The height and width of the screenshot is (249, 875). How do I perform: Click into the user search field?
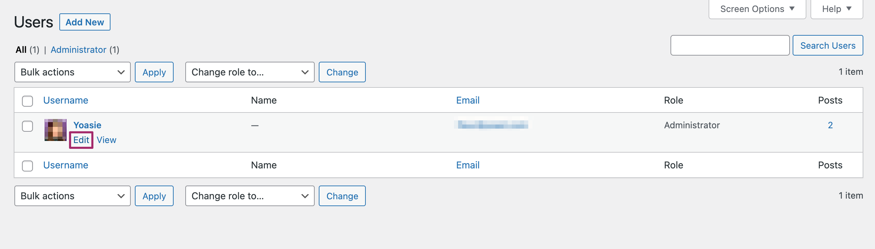coord(730,45)
